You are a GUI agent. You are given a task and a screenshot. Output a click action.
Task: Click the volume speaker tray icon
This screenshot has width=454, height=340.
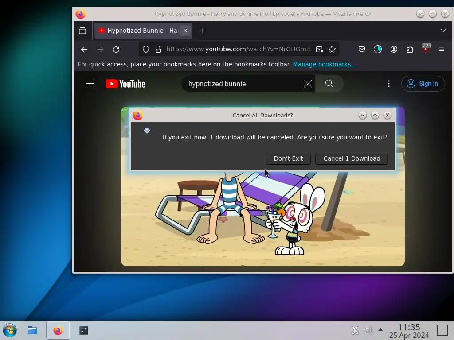pyautogui.click(x=368, y=330)
